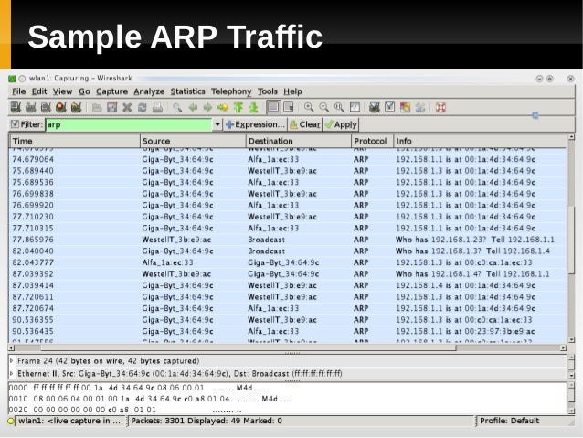Sort packets by Time column
Screen dimensions: 583x438
pyautogui.click(x=74, y=141)
